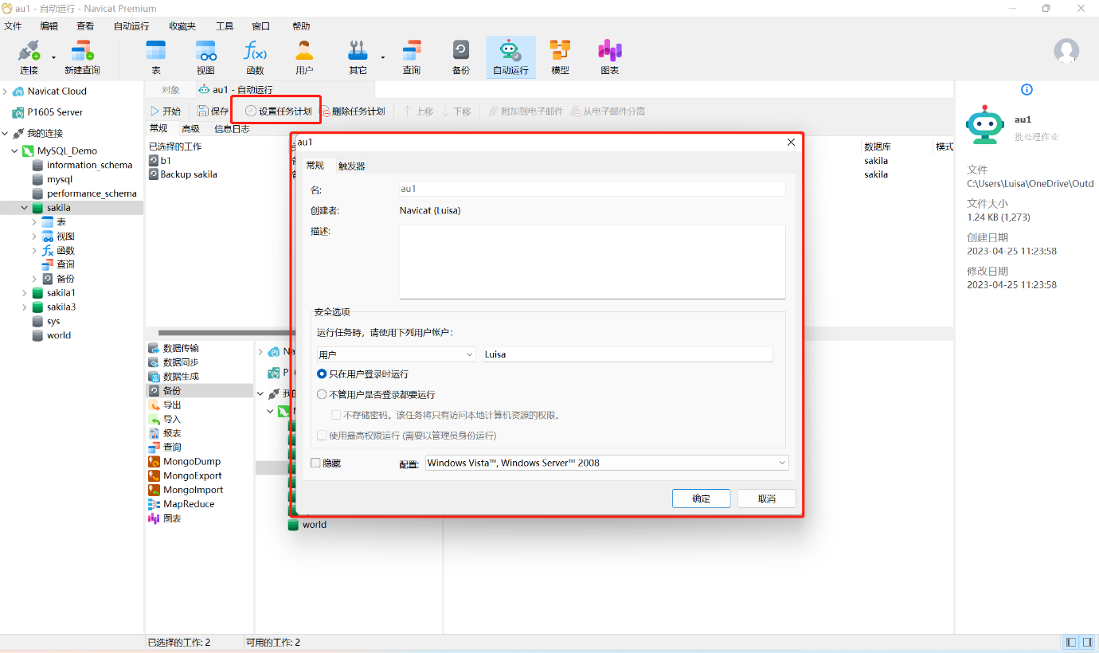The width and height of the screenshot is (1099, 653).
Task: Open the 查询 (Query) toolbar icon
Action: [412, 57]
